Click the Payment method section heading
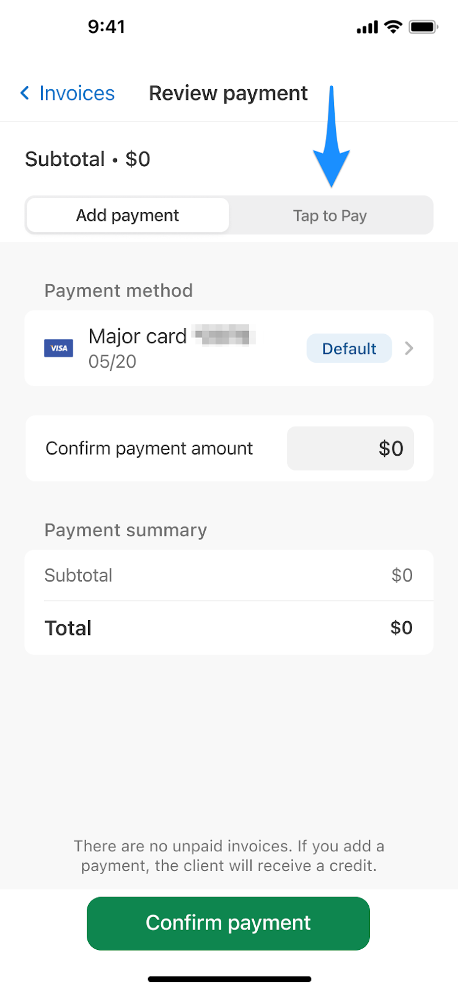 118,290
